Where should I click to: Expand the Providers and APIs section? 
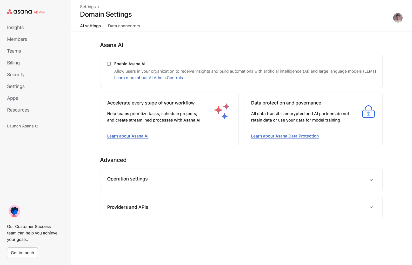(371, 207)
